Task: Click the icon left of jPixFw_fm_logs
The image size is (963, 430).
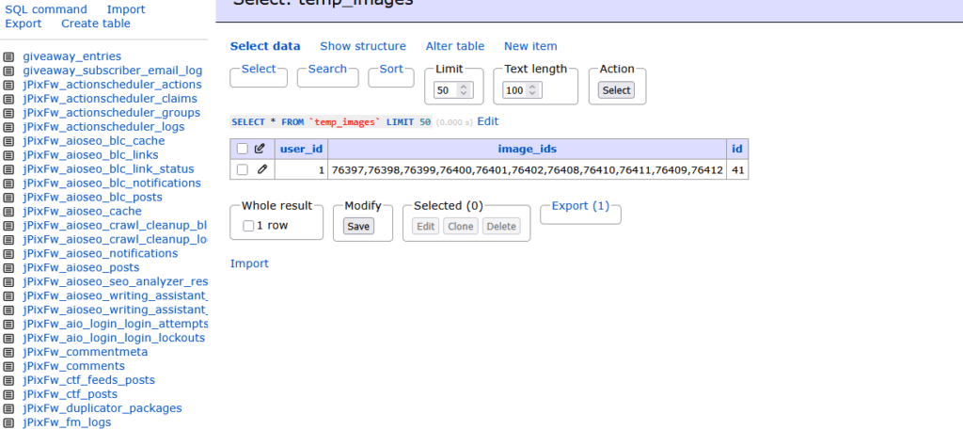Action: coord(8,422)
